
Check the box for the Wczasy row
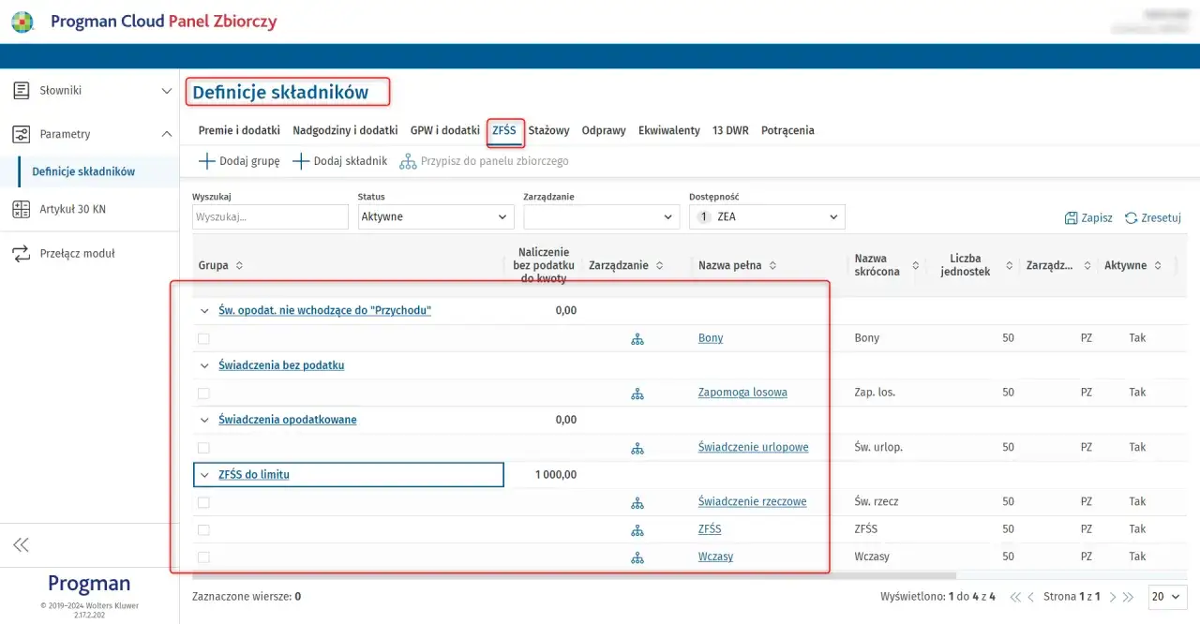203,557
